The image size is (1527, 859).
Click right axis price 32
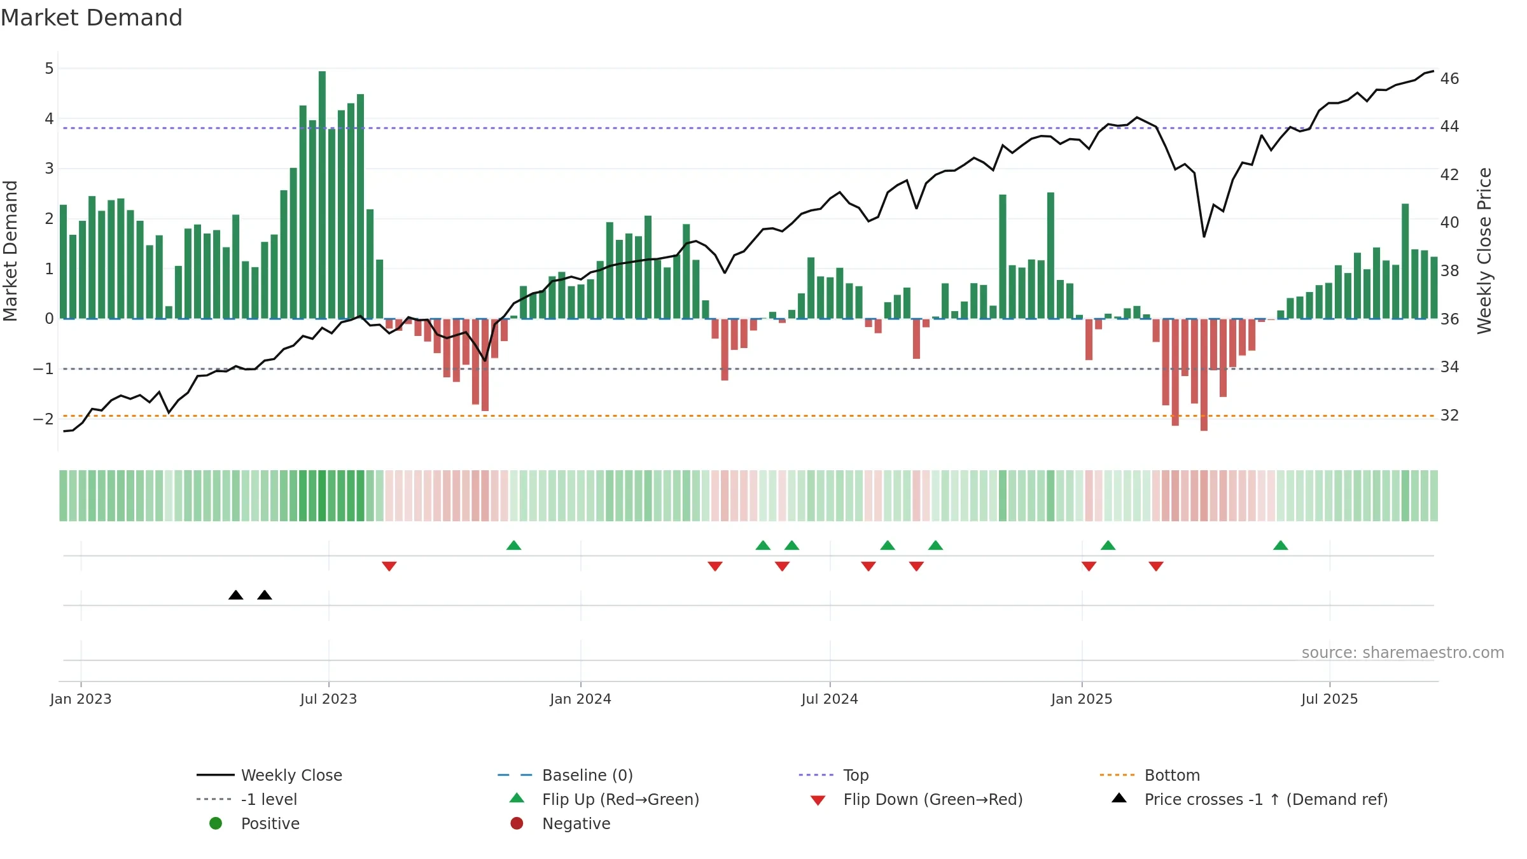pos(1450,415)
